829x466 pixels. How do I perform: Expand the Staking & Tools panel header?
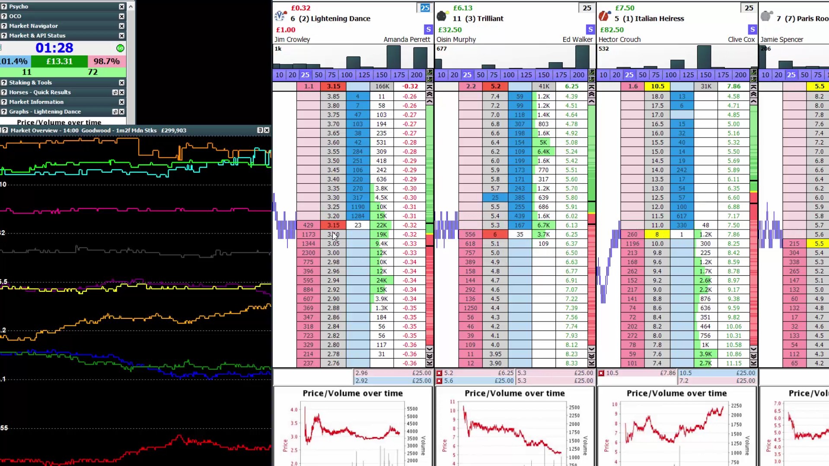point(63,82)
